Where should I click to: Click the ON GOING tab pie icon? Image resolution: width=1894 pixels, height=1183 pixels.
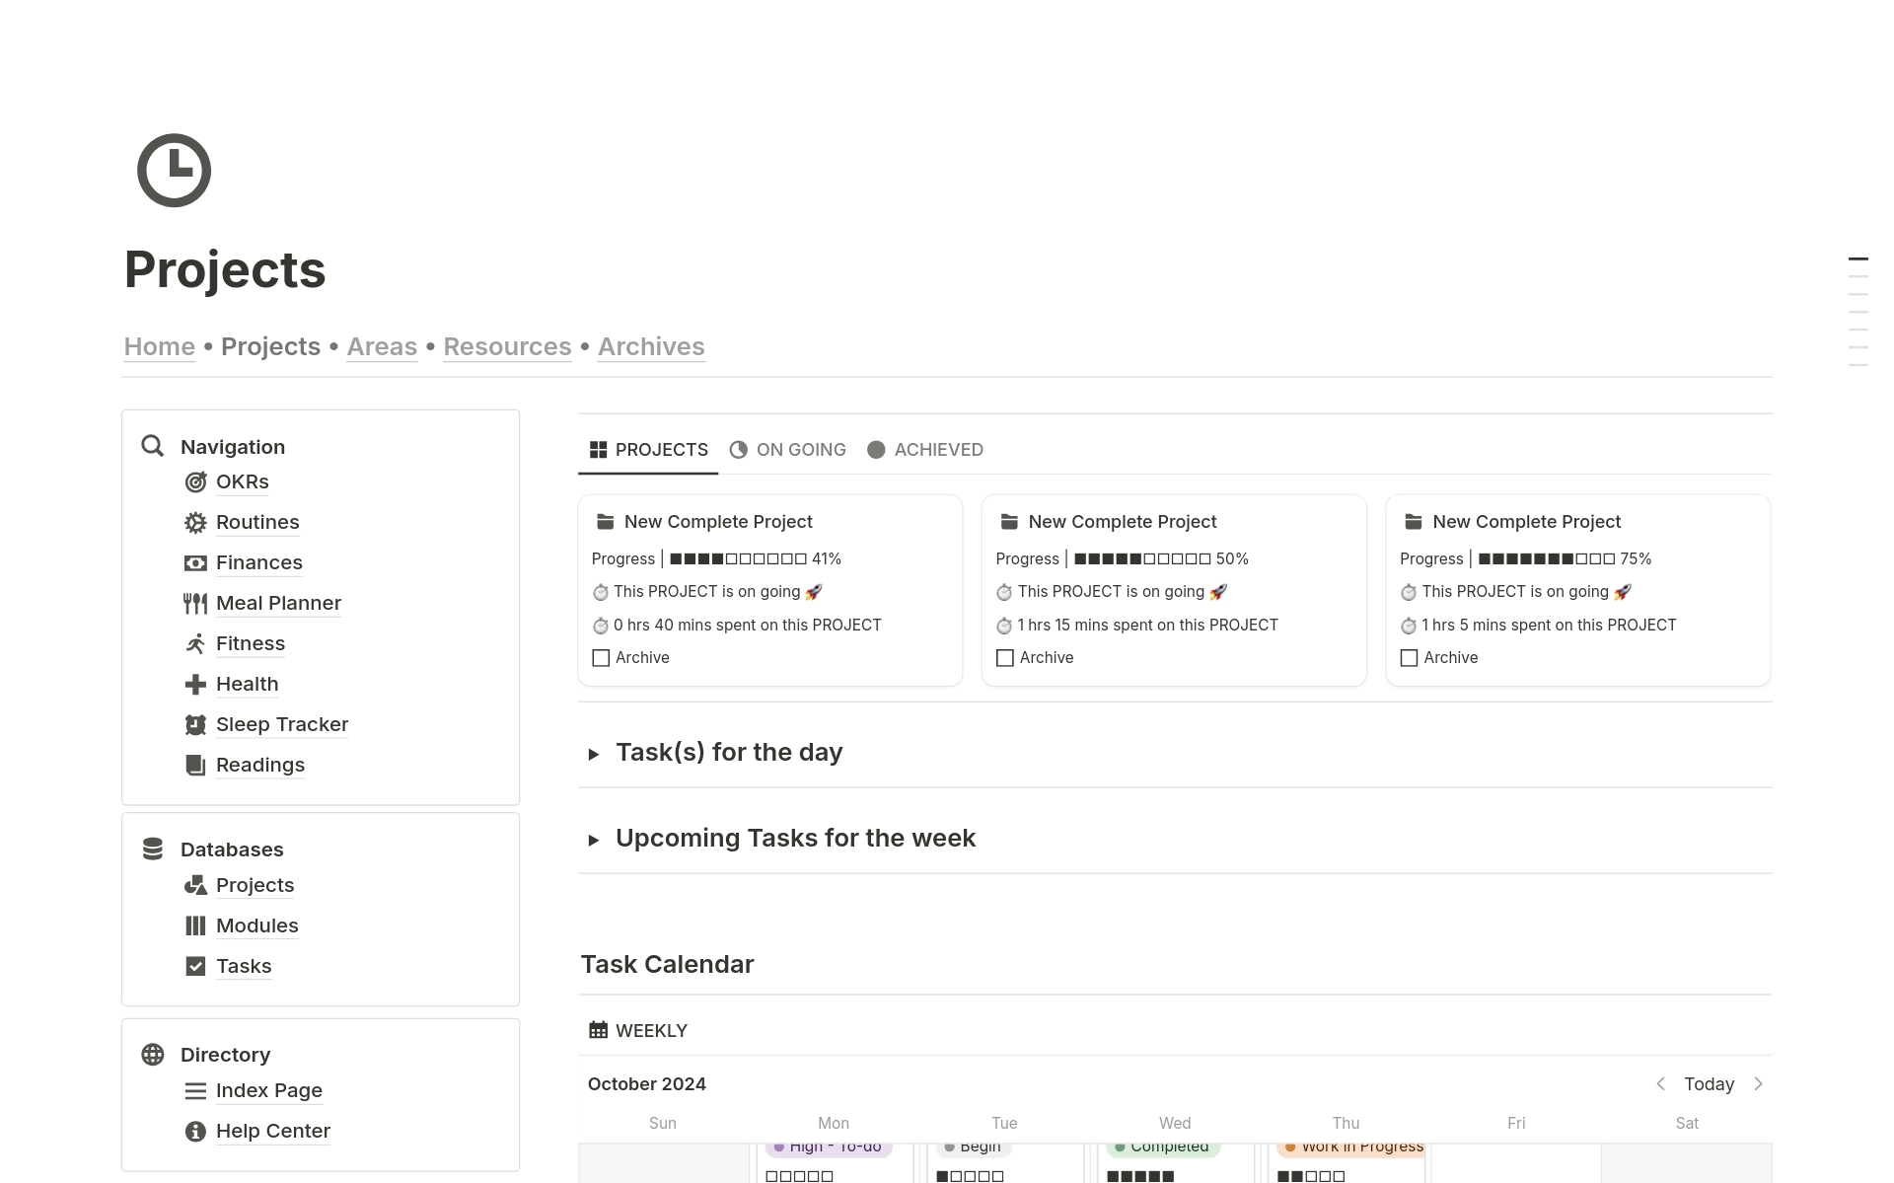click(x=738, y=450)
